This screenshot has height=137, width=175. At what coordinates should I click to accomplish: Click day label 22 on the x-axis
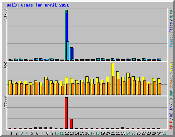pyautogui.click(x=118, y=133)
